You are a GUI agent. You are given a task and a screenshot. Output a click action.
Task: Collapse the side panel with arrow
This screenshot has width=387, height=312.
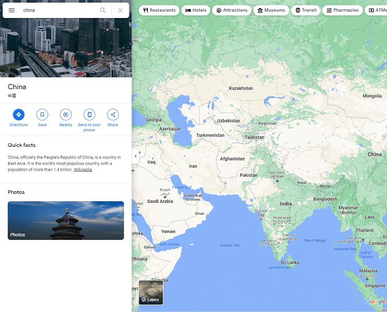(135, 156)
